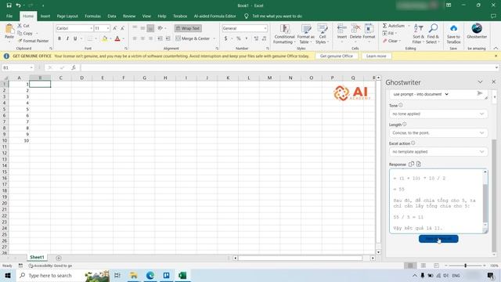Click the formula bar input
Image resolution: width=501 pixels, height=282 pixels.
pos(287,68)
